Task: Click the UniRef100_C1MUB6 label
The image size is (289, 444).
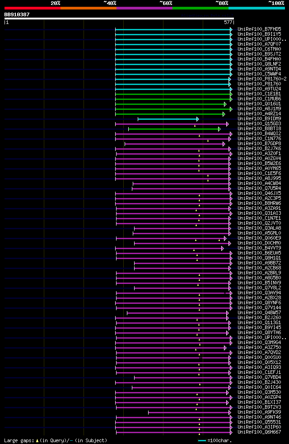Action: 259,99
